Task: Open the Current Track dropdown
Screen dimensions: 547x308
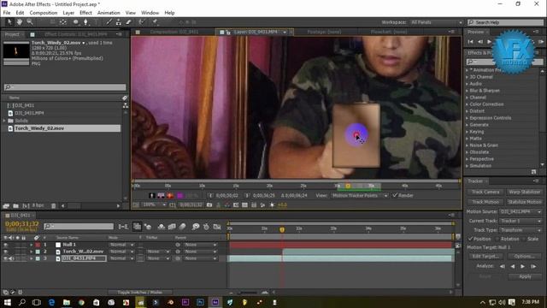Action: tap(521, 221)
